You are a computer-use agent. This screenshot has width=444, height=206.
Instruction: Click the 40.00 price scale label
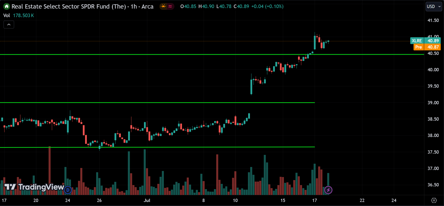pyautogui.click(x=433, y=70)
